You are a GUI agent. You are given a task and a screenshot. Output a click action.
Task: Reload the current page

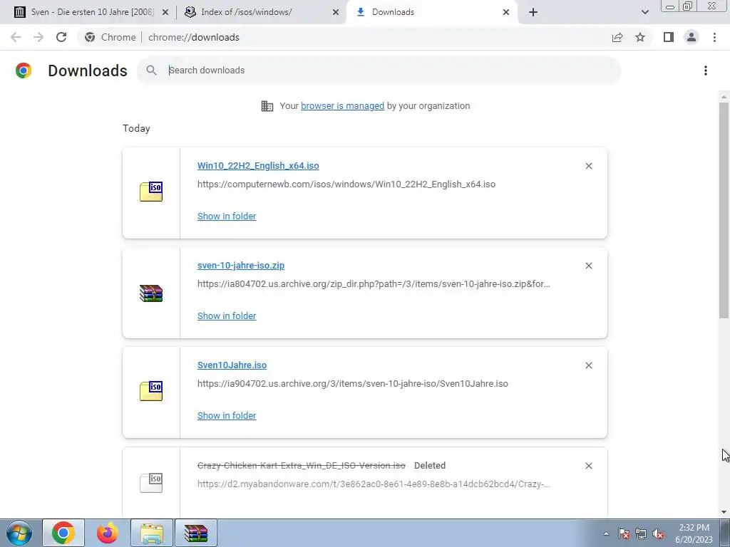[61, 37]
